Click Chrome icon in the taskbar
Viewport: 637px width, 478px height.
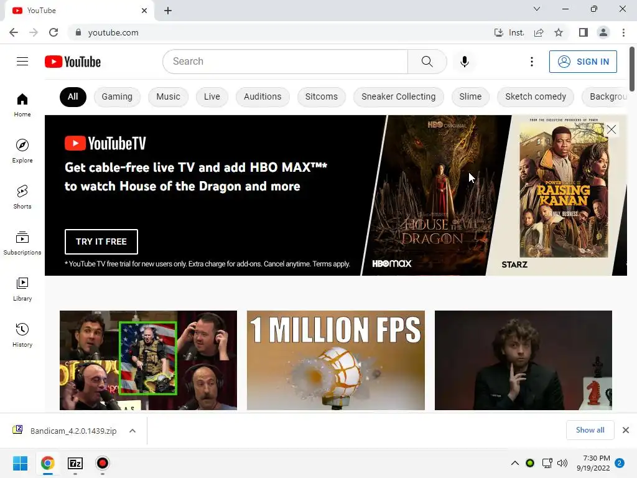47,463
